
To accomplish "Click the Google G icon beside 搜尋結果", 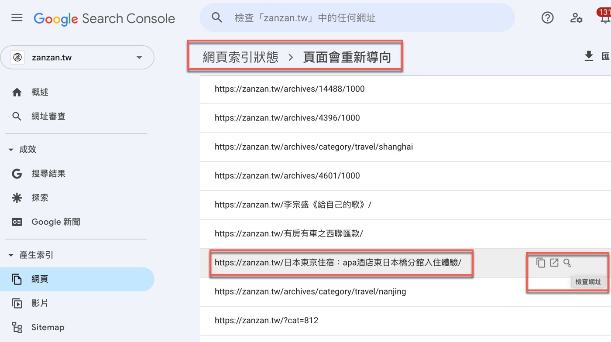I will (x=17, y=174).
